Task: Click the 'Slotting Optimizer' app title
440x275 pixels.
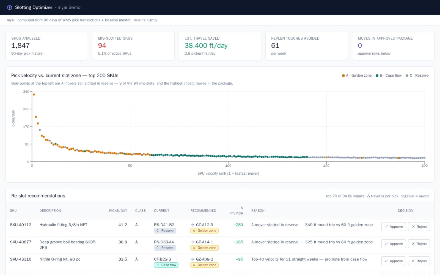Action: pyautogui.click(x=34, y=7)
